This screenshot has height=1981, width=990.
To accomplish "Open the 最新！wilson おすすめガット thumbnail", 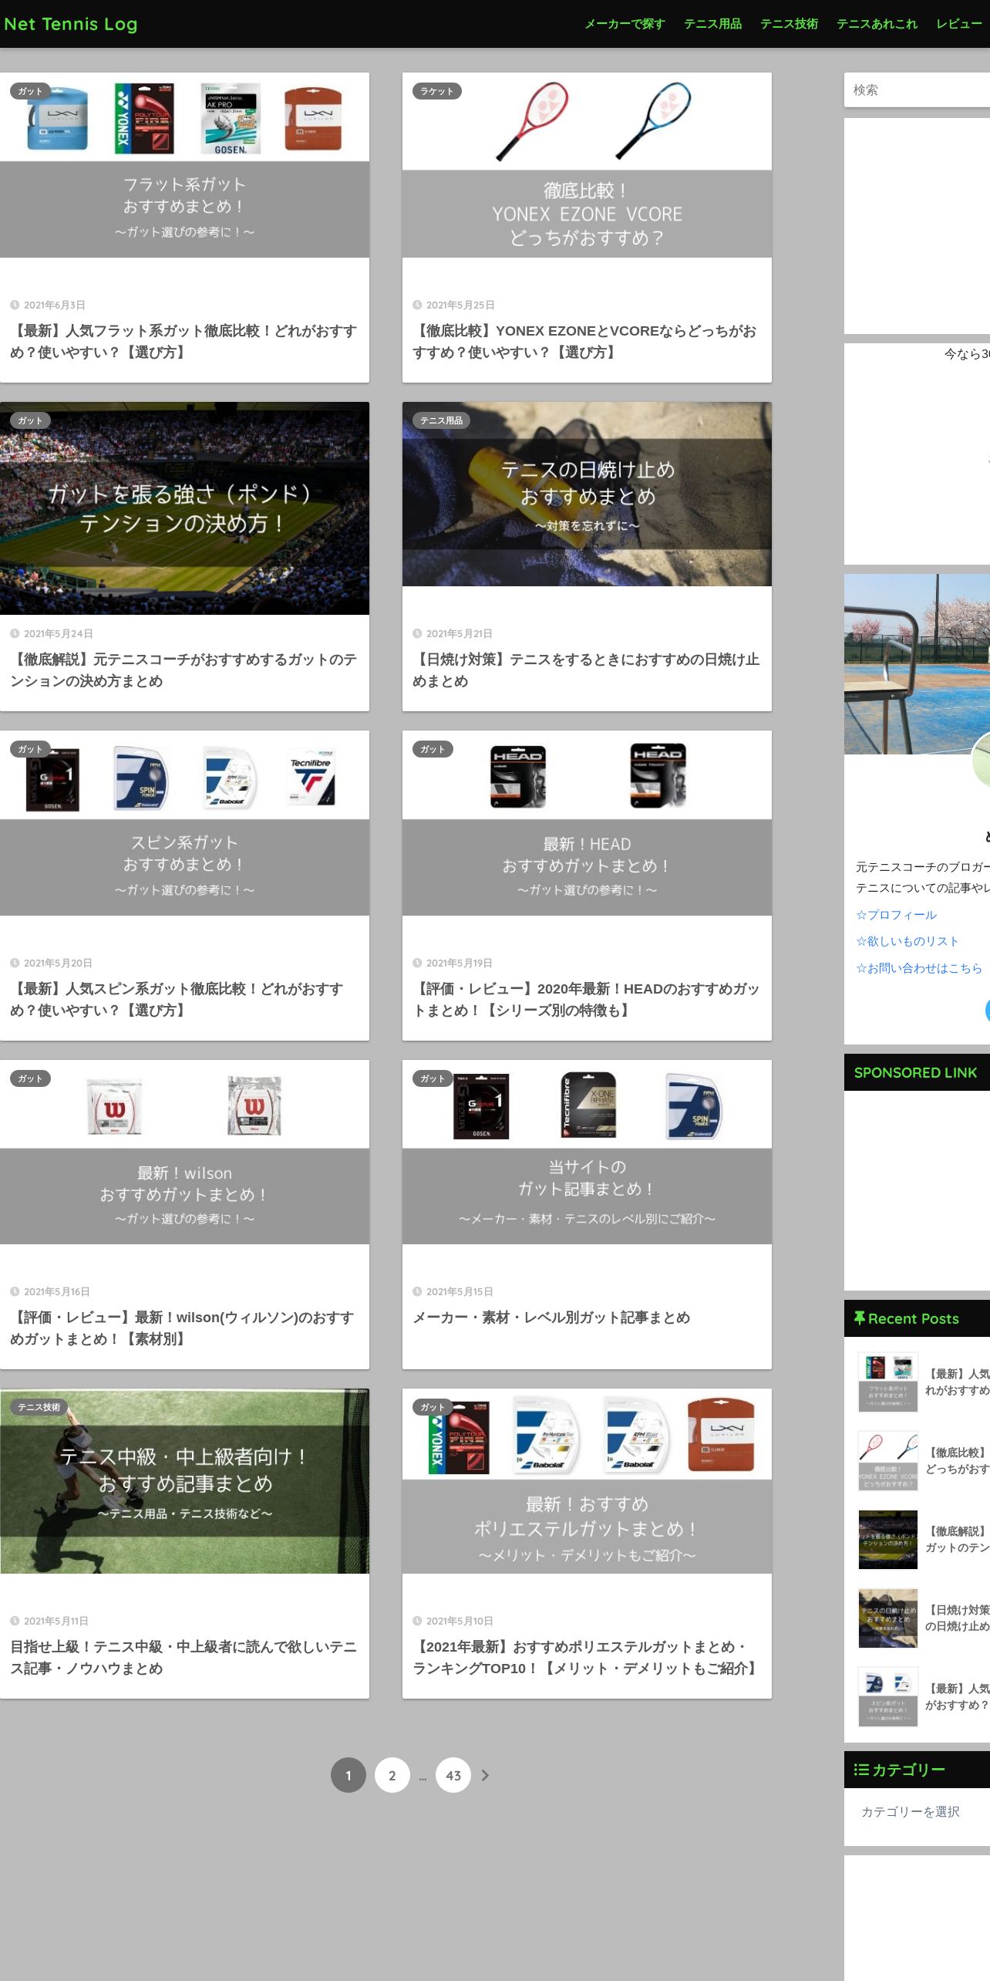I will (x=184, y=1152).
